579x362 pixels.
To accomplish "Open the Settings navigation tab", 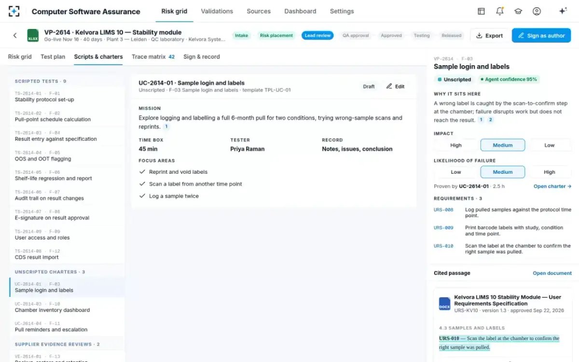I will (342, 11).
